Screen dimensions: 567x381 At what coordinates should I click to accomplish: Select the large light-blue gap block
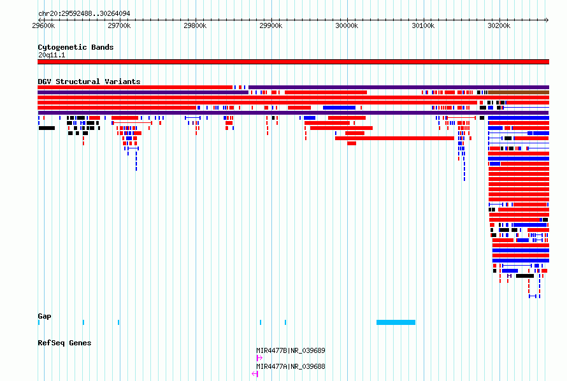click(x=396, y=322)
